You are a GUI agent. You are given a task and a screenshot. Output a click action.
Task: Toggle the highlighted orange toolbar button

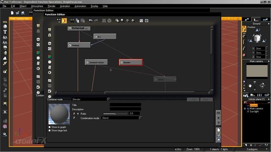point(64,21)
